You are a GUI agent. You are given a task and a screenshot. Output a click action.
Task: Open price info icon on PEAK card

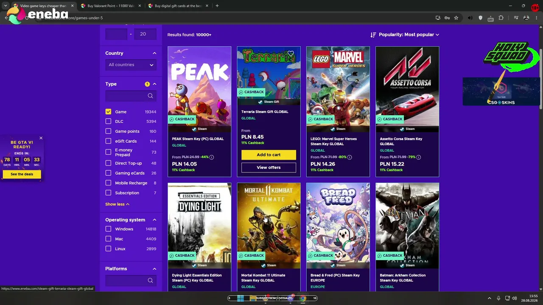212,157
